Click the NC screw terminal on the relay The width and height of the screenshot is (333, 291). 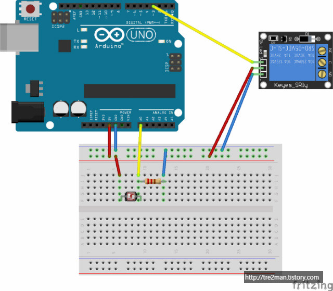click(x=322, y=51)
